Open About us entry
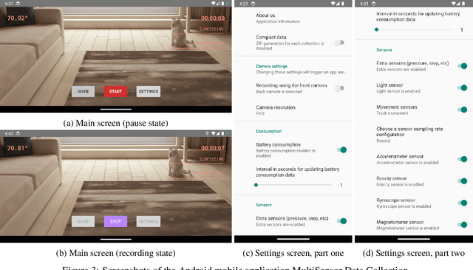Screen dimensions: 473x270 tap(293, 18)
